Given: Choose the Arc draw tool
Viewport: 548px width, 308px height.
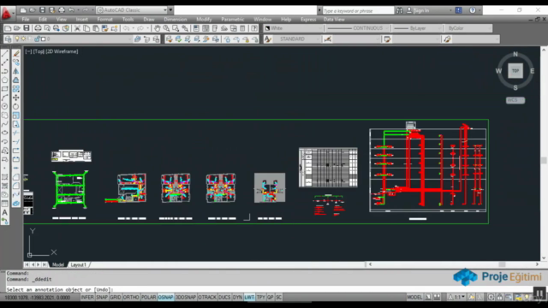Looking at the screenshot, I should [x=5, y=98].
